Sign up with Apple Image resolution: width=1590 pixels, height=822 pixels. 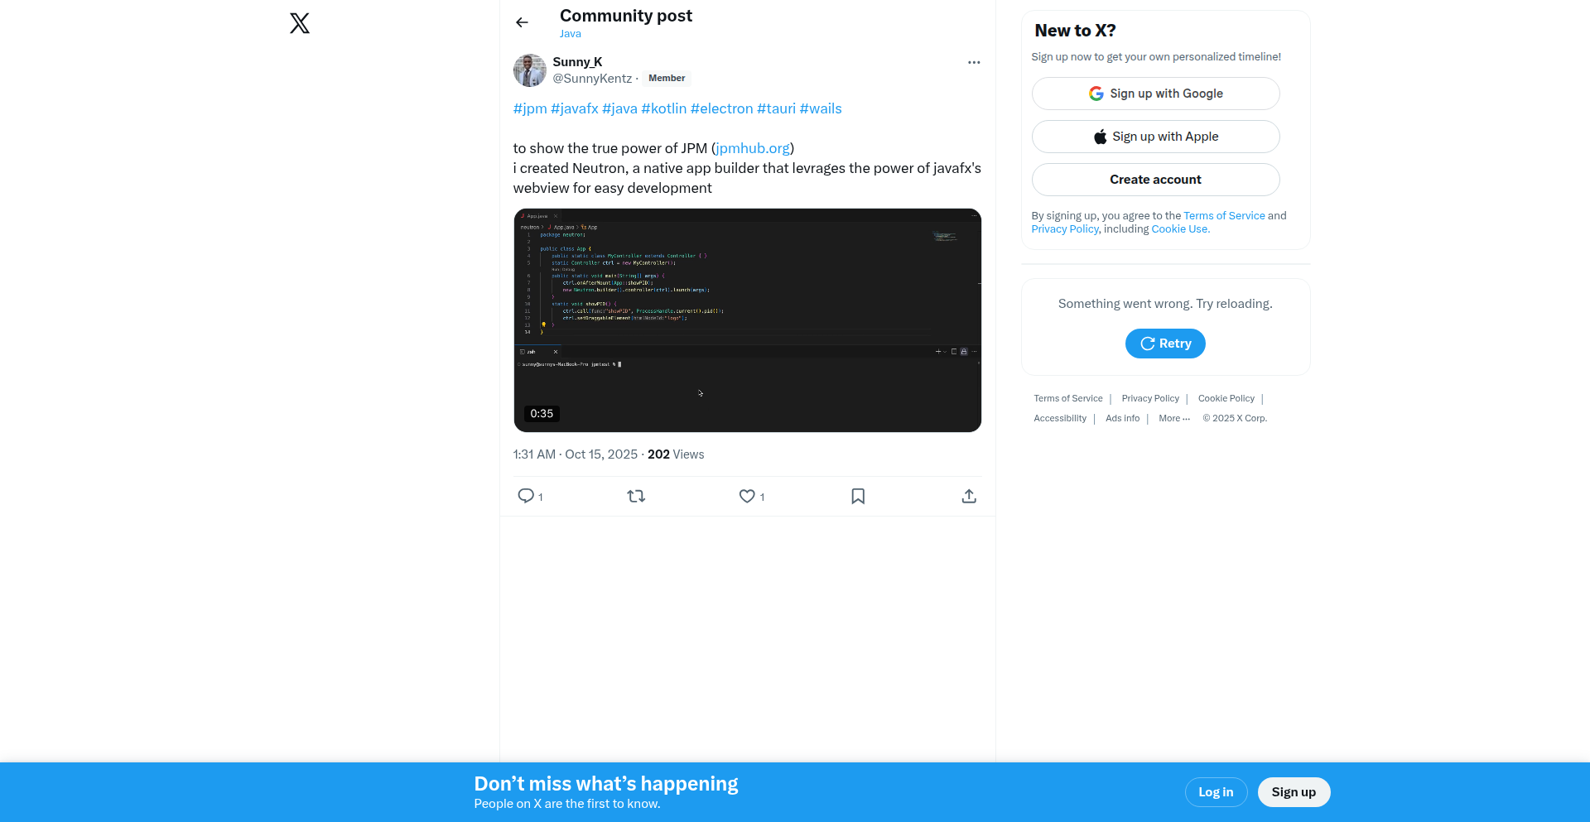[x=1155, y=137]
